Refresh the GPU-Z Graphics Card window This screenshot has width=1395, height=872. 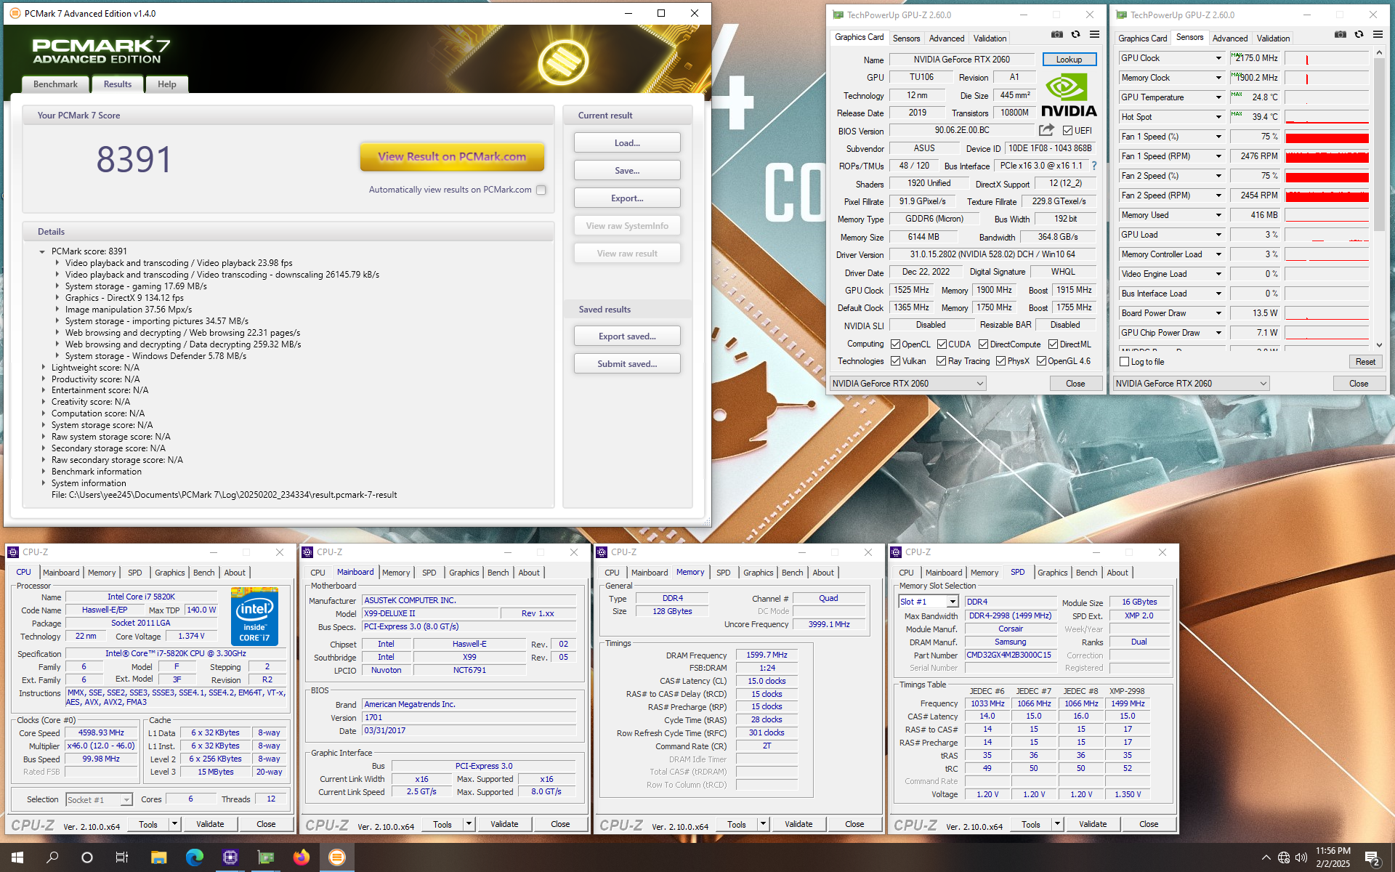coord(1076,35)
